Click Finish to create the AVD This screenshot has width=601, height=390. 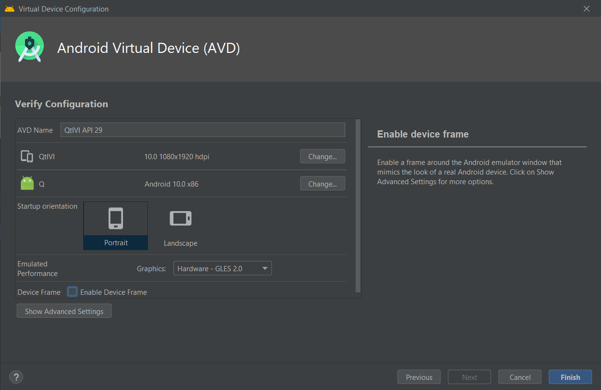click(570, 377)
